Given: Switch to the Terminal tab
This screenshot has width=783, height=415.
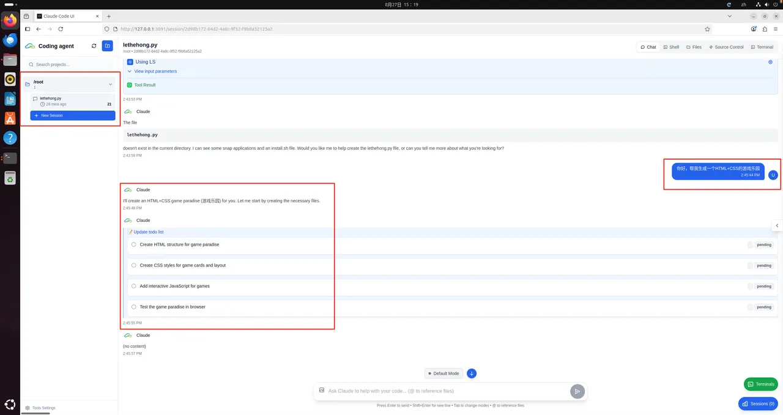Looking at the screenshot, I should coord(762,47).
